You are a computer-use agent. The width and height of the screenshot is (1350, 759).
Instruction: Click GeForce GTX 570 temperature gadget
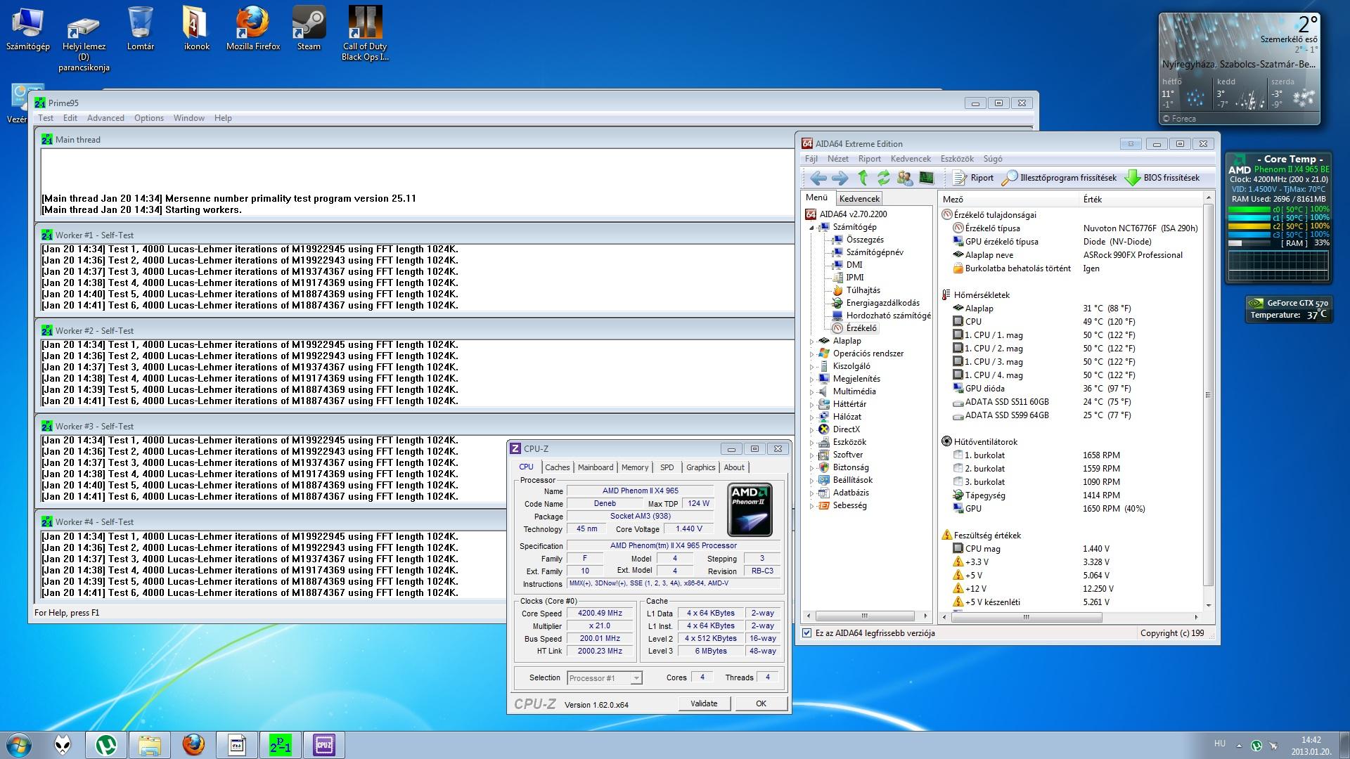coord(1287,309)
